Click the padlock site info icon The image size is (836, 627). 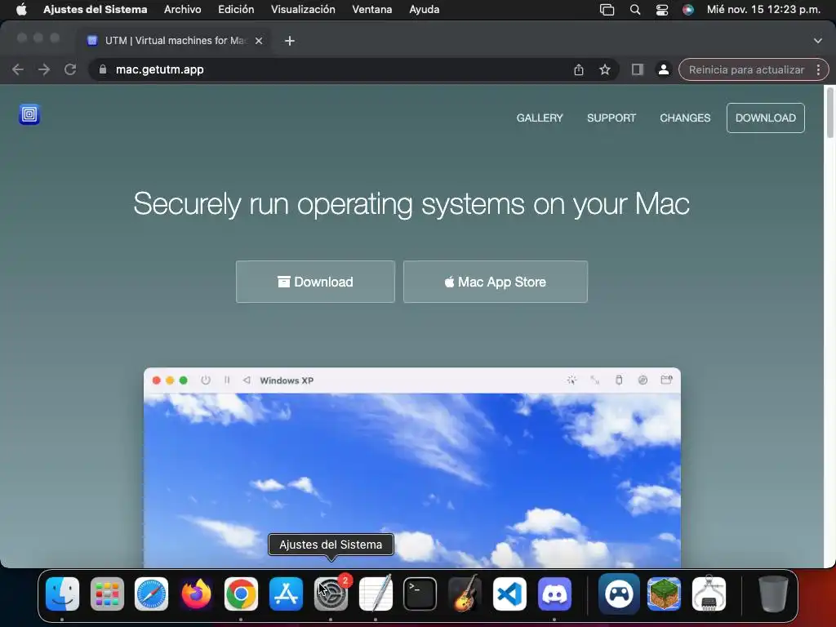point(103,69)
